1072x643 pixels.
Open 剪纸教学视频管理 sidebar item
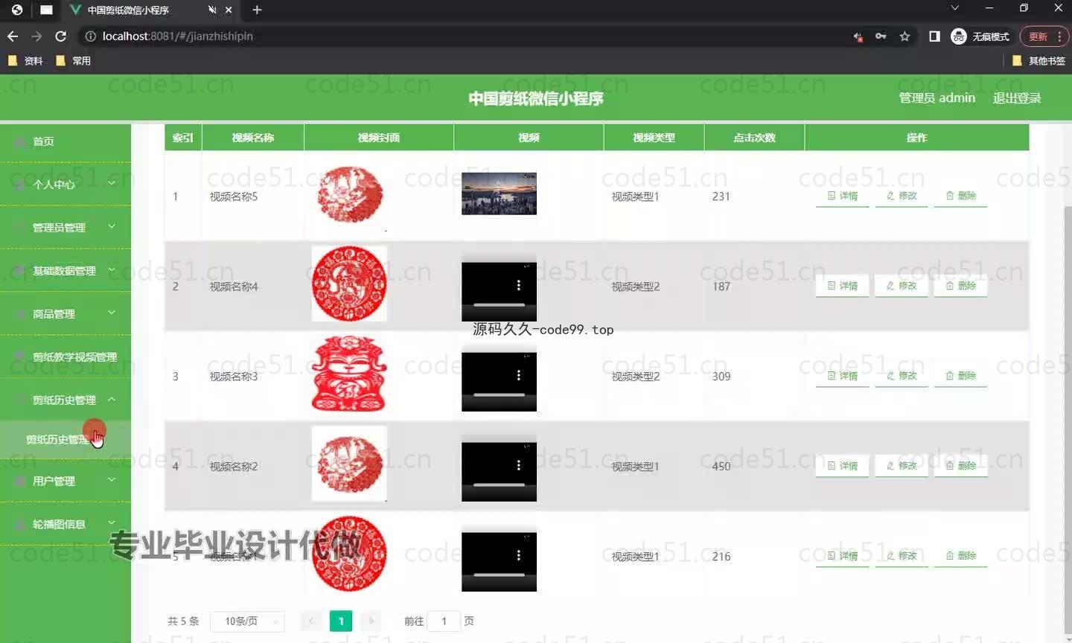pos(66,356)
